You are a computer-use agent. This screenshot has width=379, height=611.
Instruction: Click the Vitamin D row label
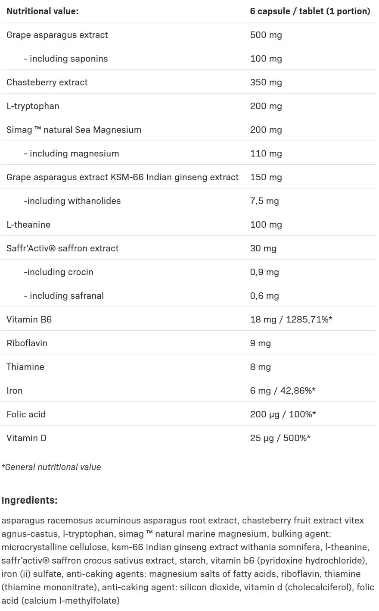coord(26,438)
